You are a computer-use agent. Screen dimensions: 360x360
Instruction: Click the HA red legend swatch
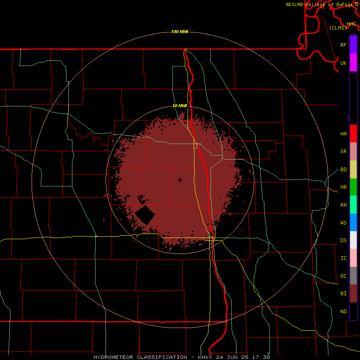(353, 134)
